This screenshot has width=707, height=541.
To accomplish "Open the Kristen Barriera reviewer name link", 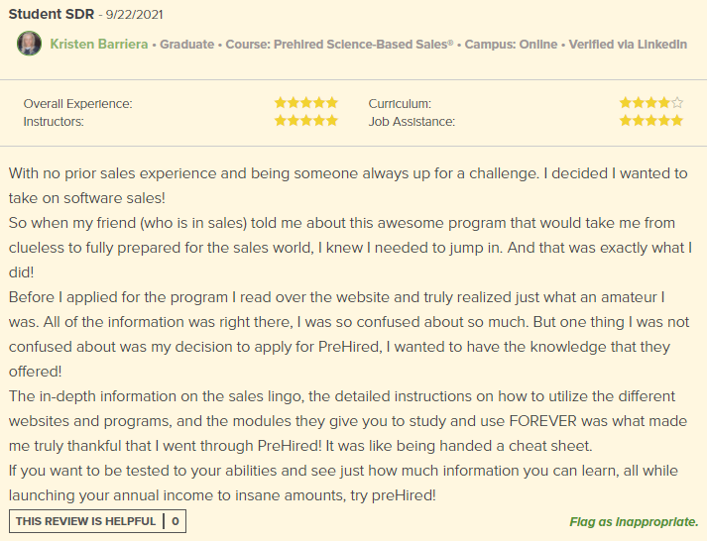I will [x=100, y=45].
